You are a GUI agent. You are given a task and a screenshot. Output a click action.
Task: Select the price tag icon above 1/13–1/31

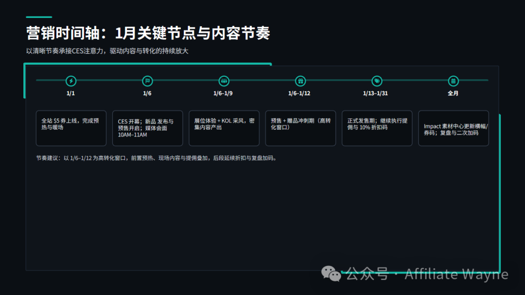376,81
